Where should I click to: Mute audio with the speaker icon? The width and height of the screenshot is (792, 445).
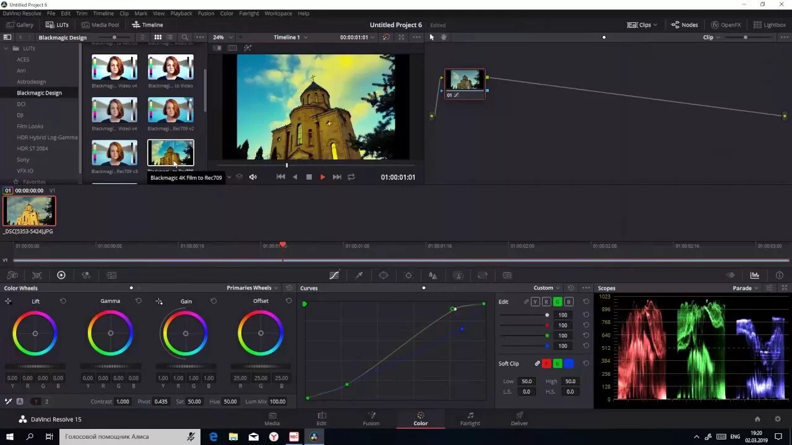[252, 177]
